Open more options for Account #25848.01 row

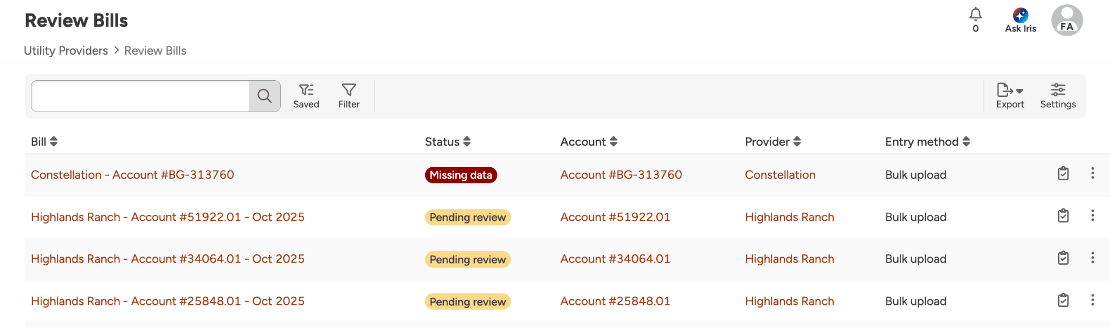coord(1093,300)
